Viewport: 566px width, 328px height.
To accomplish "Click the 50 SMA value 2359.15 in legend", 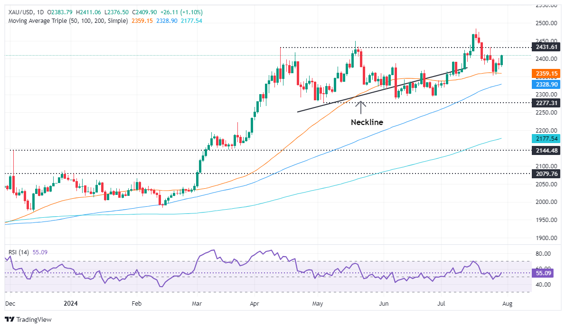I will [x=142, y=21].
